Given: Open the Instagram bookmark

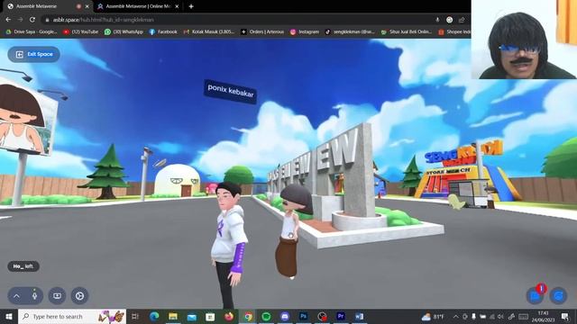Looking at the screenshot, I should (x=305, y=32).
